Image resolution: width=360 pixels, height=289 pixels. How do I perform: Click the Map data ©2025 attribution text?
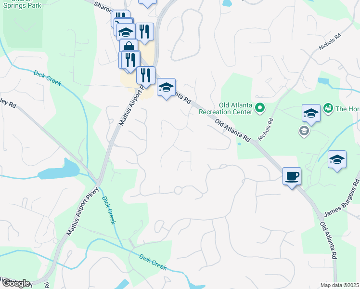[339, 285]
